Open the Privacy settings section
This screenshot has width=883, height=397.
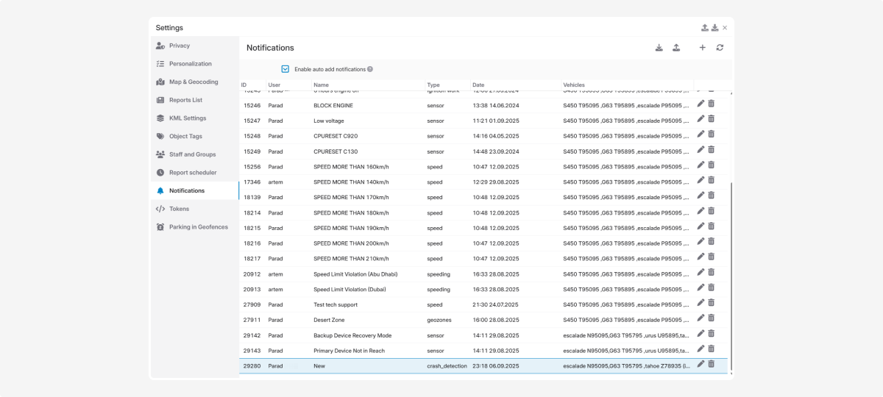179,46
